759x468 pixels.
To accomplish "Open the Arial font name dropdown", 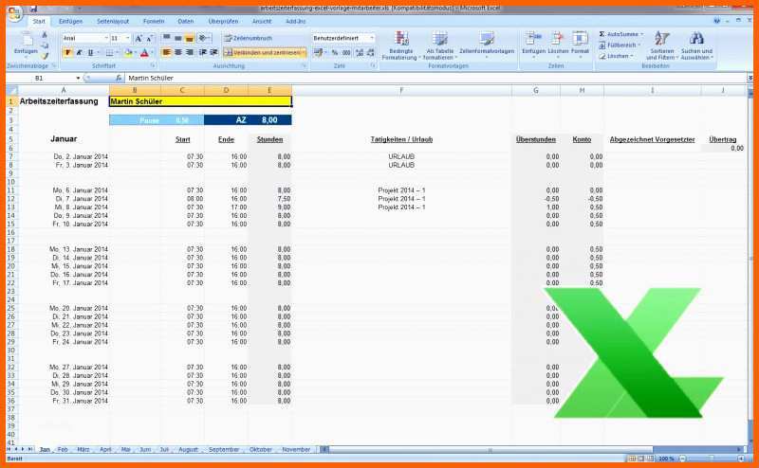I will point(103,38).
